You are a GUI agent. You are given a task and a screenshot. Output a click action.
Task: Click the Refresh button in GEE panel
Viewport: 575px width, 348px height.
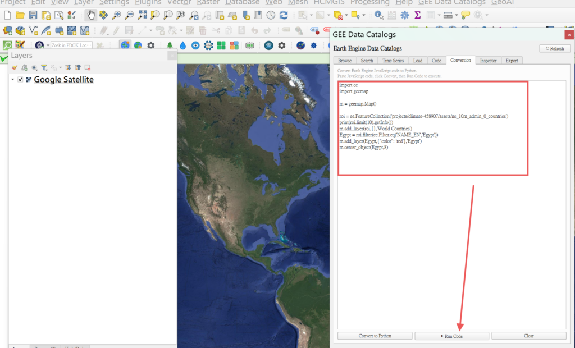(554, 48)
